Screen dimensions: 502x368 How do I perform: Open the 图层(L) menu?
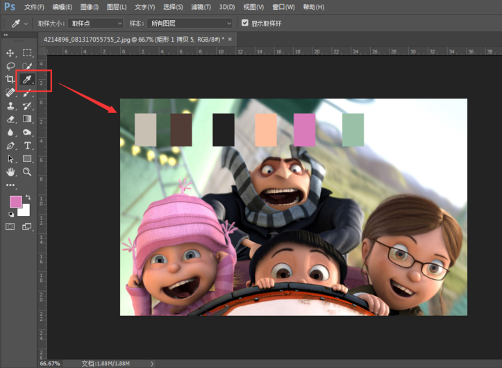tap(117, 7)
